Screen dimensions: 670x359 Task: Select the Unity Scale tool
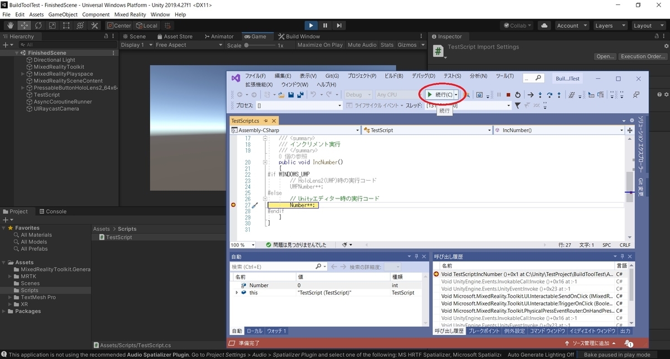52,26
